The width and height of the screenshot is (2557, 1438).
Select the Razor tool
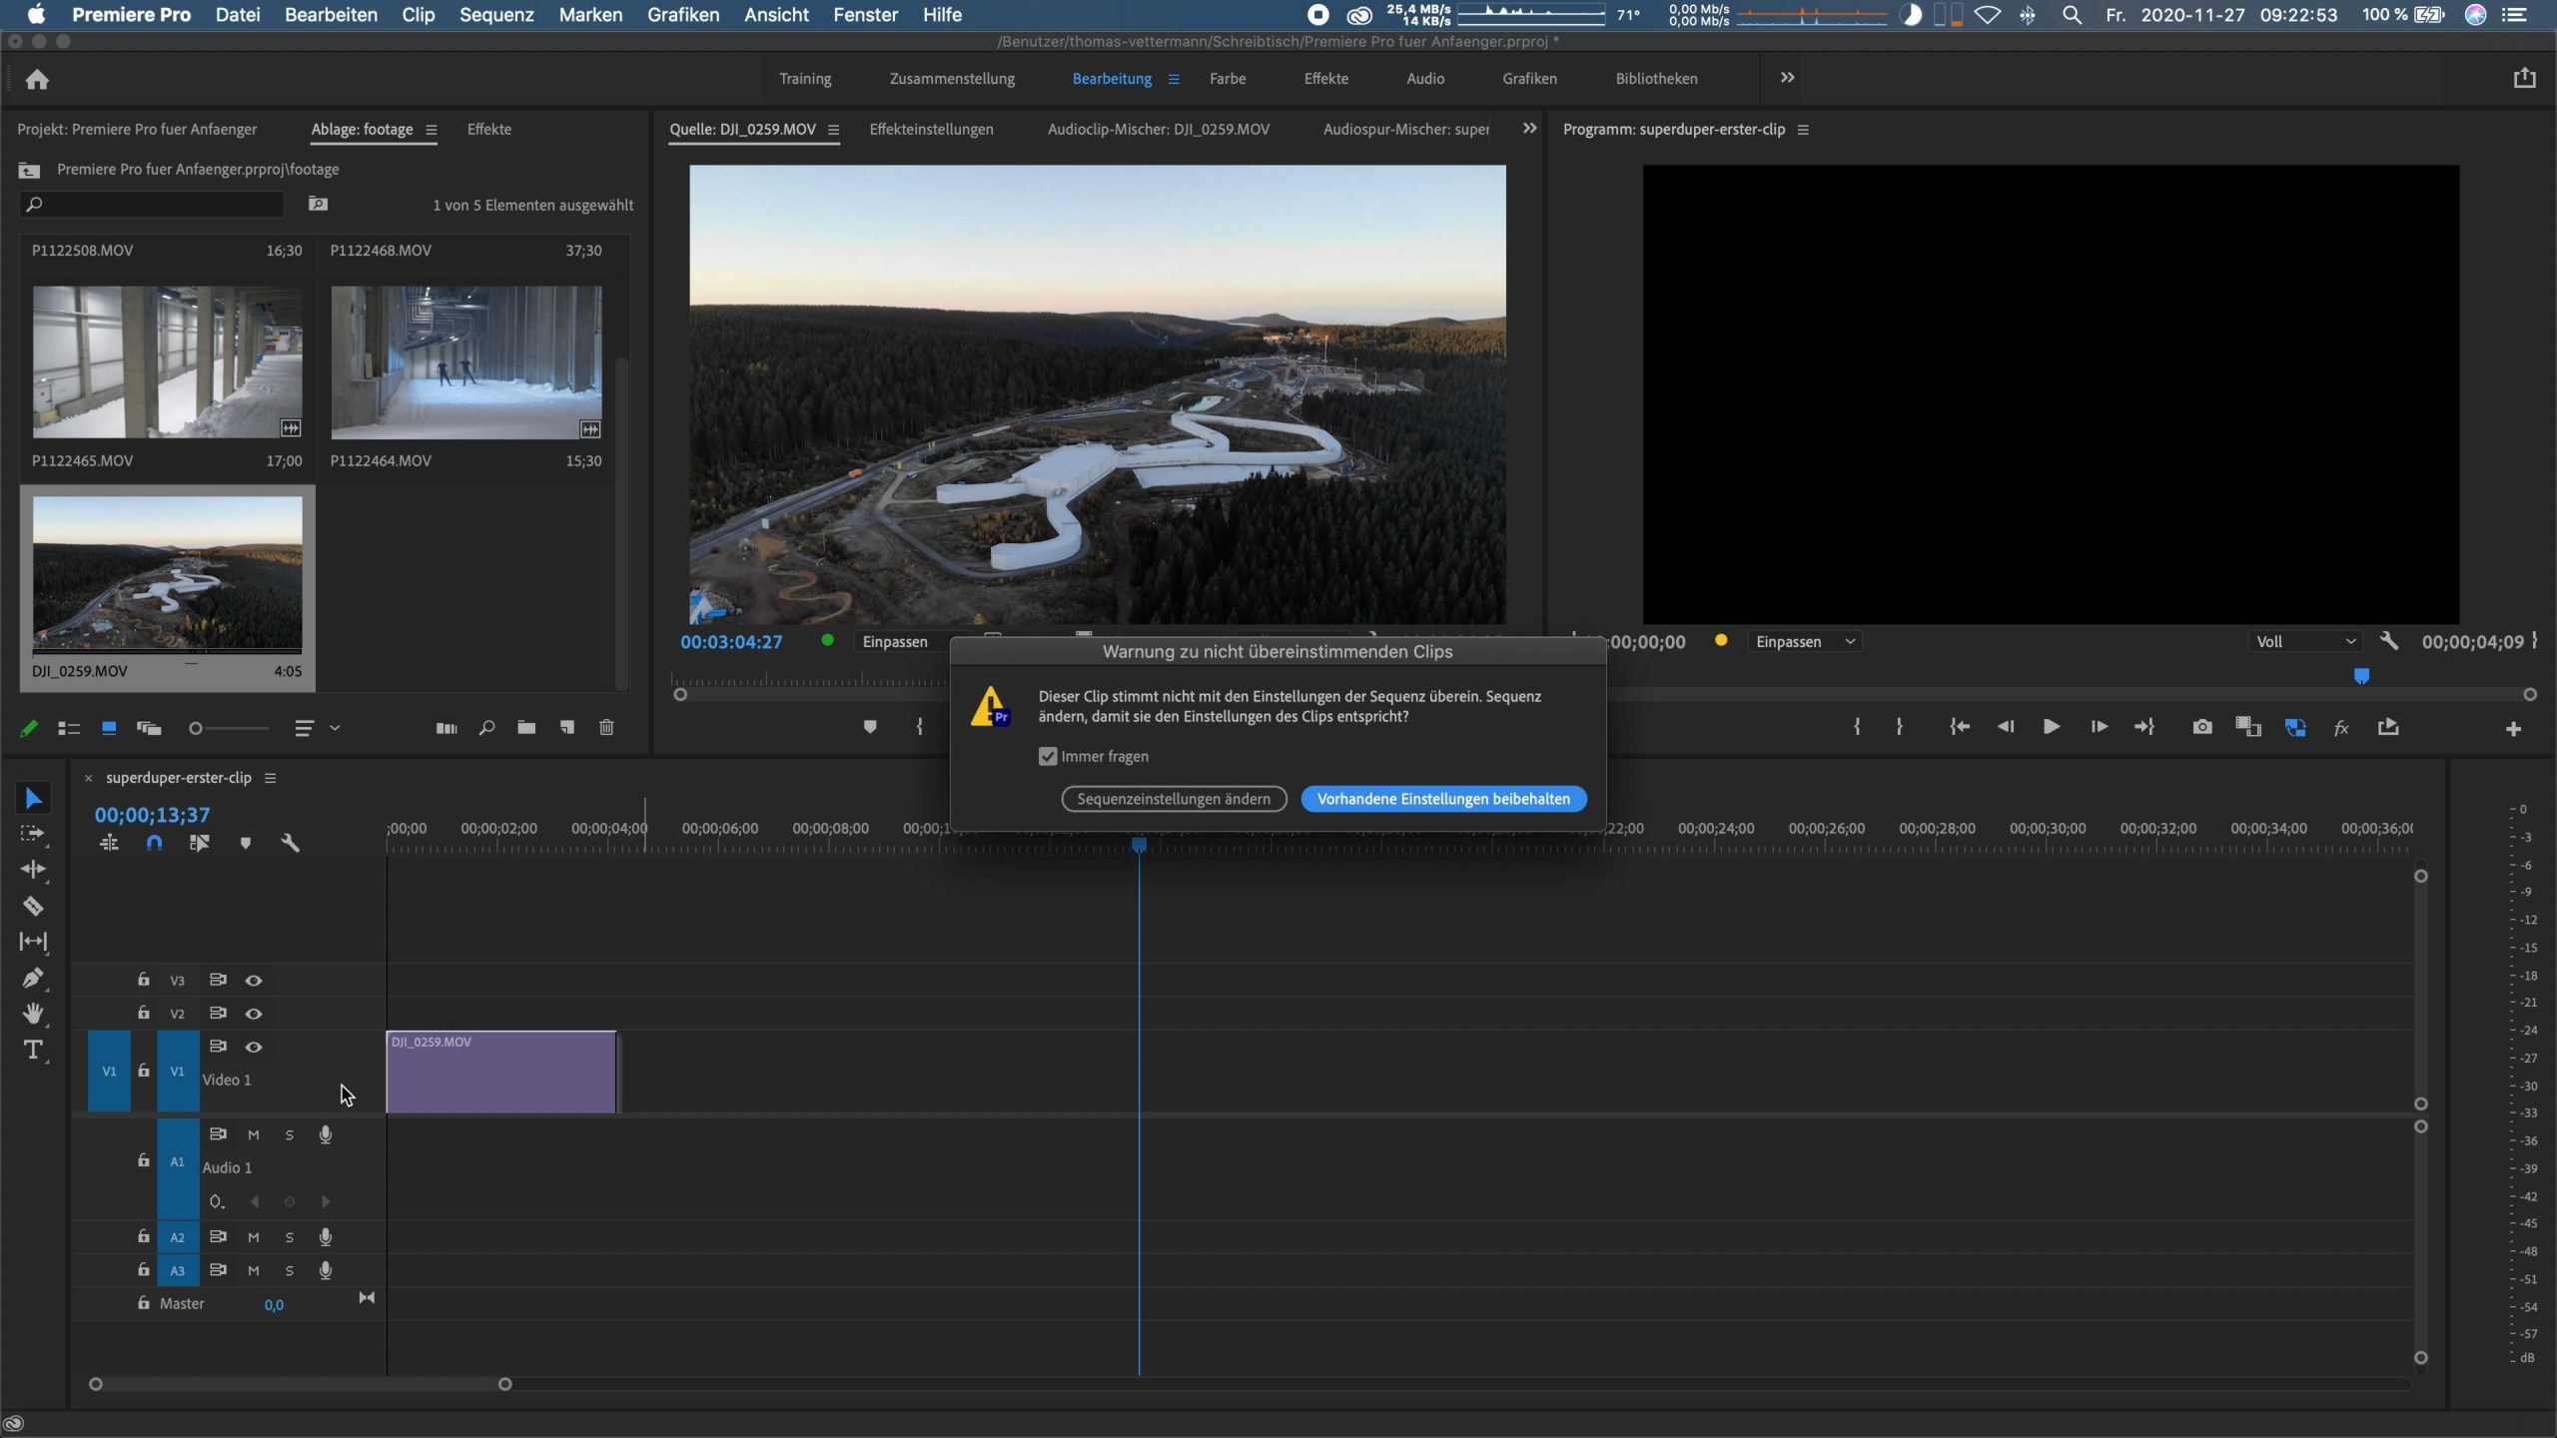(x=33, y=906)
